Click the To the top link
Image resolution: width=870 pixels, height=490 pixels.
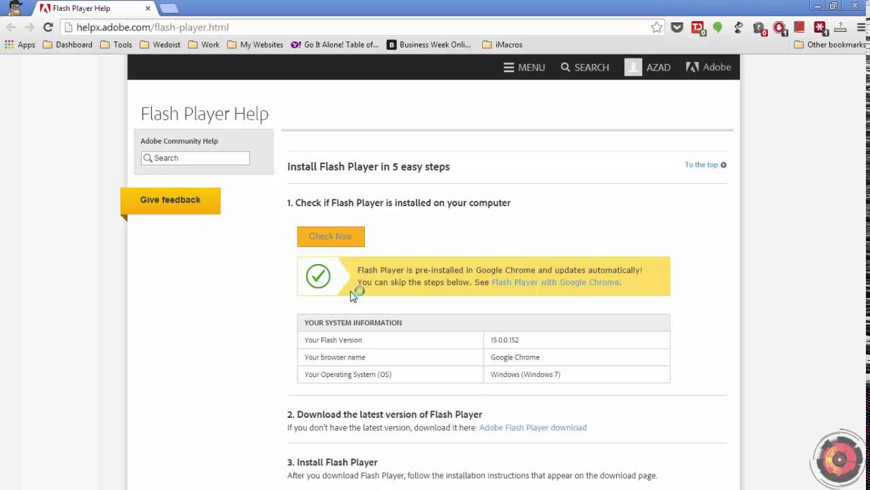point(705,165)
